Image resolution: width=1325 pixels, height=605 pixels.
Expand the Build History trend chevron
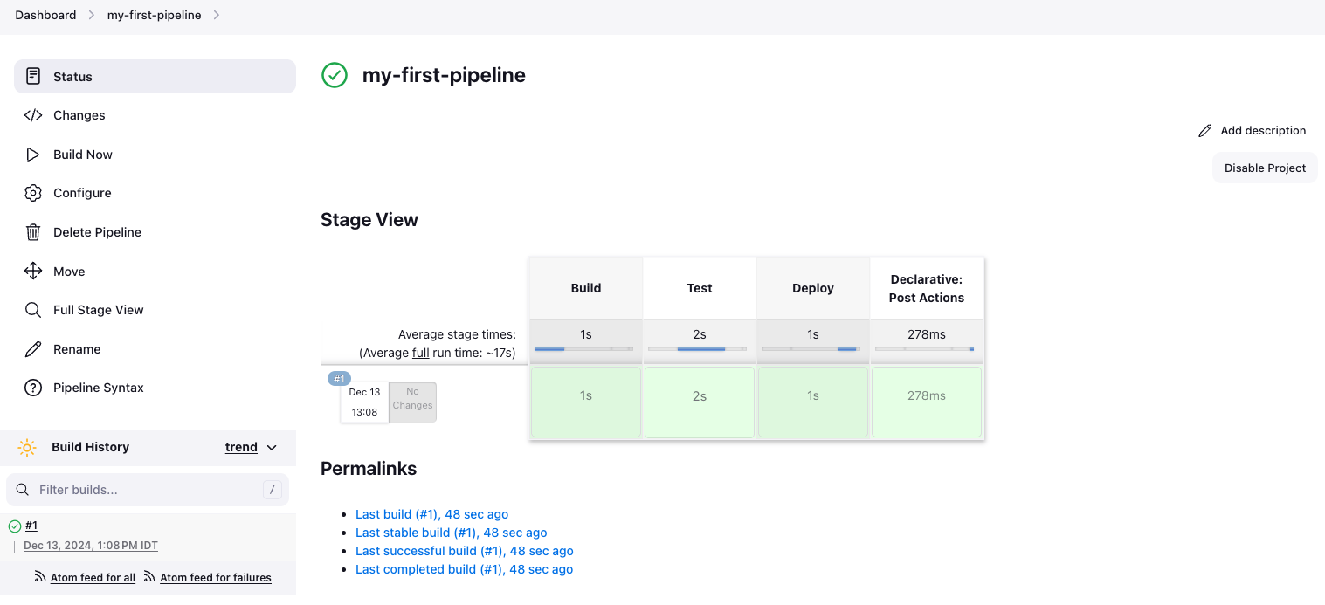[x=272, y=448]
